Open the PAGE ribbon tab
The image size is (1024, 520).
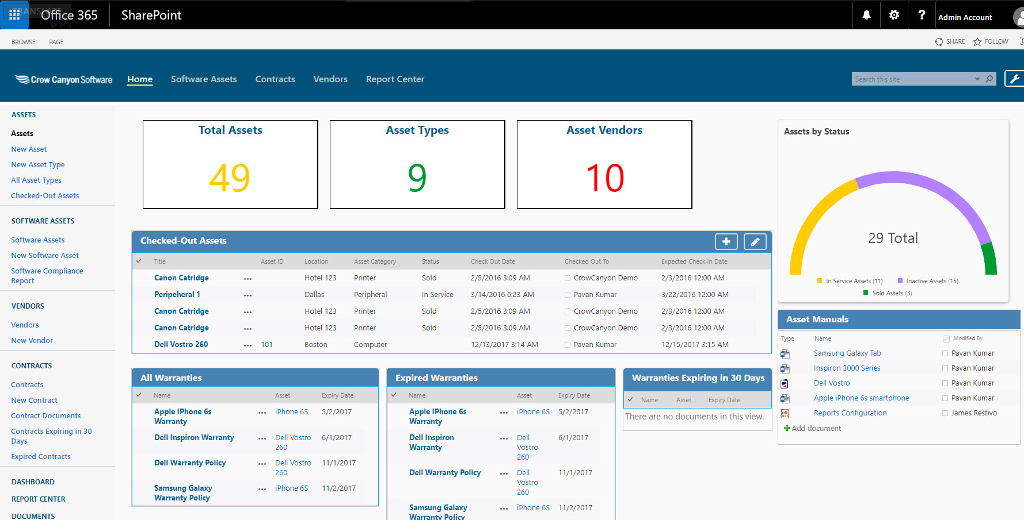[56, 42]
